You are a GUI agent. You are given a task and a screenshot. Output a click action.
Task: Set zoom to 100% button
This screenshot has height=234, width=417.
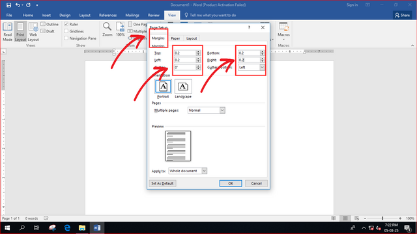point(120,29)
